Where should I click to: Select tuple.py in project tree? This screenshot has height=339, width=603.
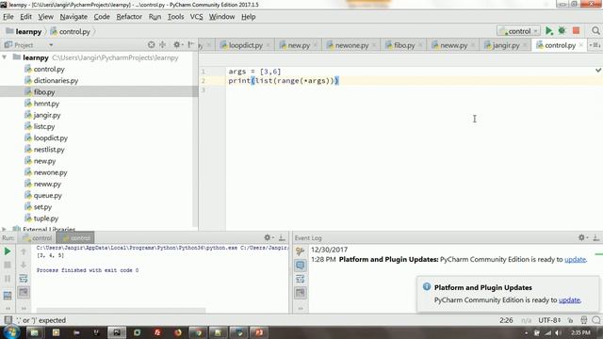tap(46, 218)
